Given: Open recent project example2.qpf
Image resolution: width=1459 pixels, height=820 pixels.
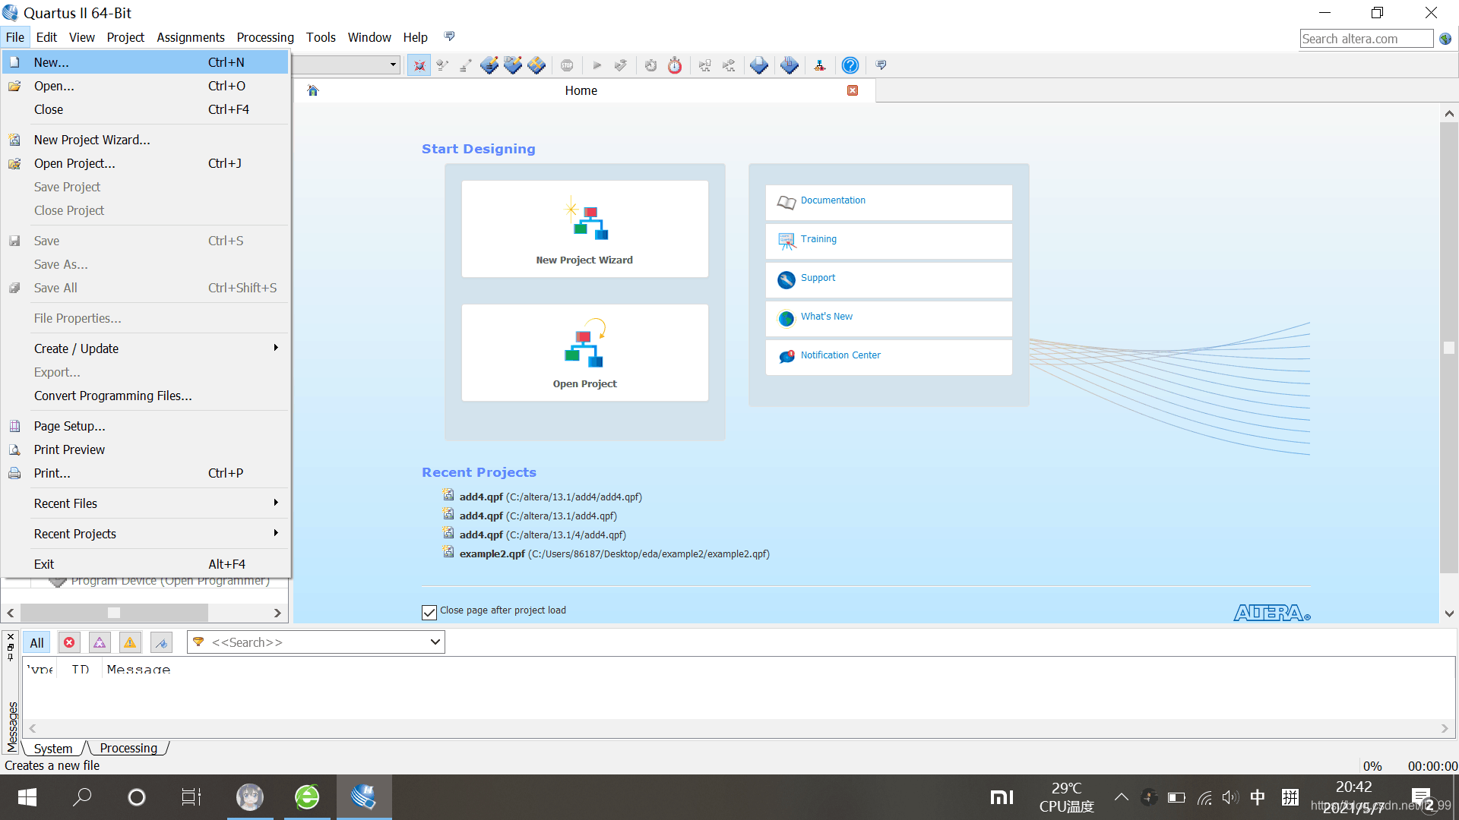Looking at the screenshot, I should (492, 553).
